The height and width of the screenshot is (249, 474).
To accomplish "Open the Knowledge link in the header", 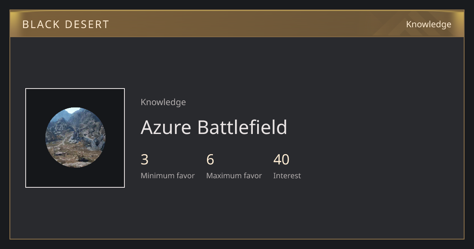I will coord(429,25).
